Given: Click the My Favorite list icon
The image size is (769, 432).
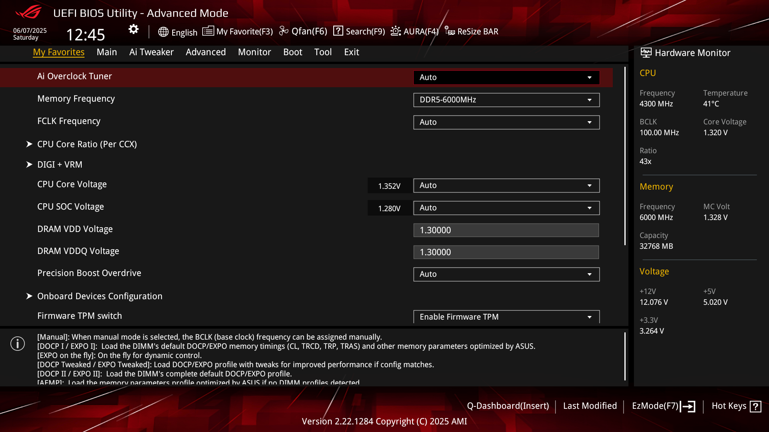Looking at the screenshot, I should click(x=208, y=31).
